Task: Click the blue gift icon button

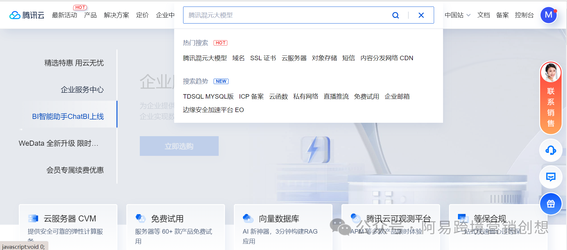Action: click(x=551, y=204)
